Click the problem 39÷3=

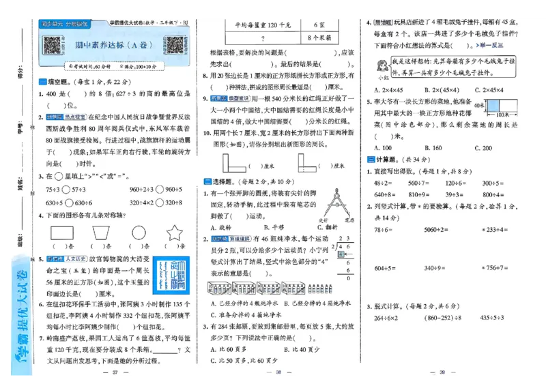(x=455, y=195)
